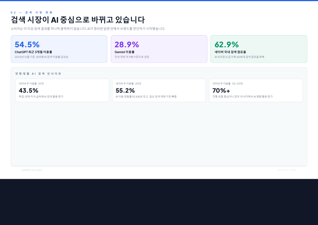Click the description mentioning 'AI 이용 경험률 92.6%'
This screenshot has width=318, height=225.
pos(146,97)
